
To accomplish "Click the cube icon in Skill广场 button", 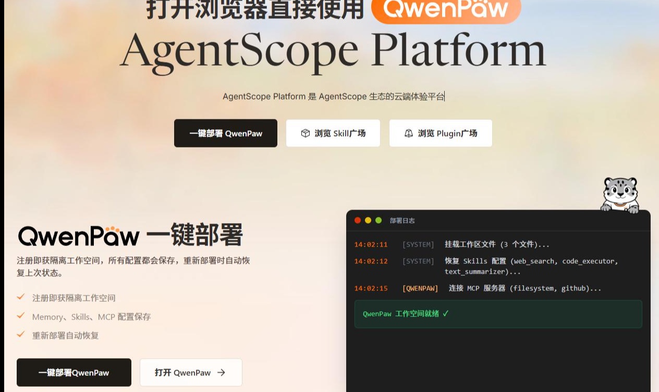I will coord(306,133).
